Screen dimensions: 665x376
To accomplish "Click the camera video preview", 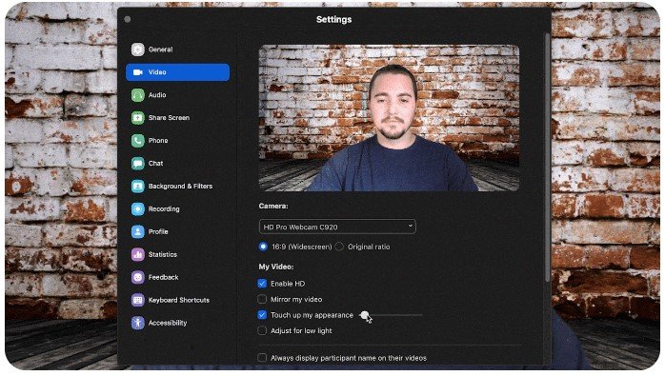I will click(389, 118).
